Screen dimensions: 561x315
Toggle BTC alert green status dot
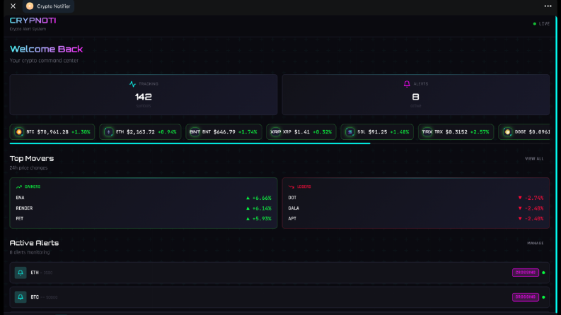pos(543,297)
